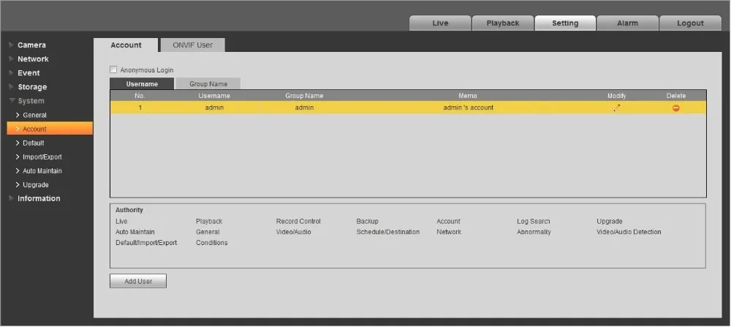This screenshot has height=327, width=731.
Task: Expand the Camera menu section
Action: (31, 45)
